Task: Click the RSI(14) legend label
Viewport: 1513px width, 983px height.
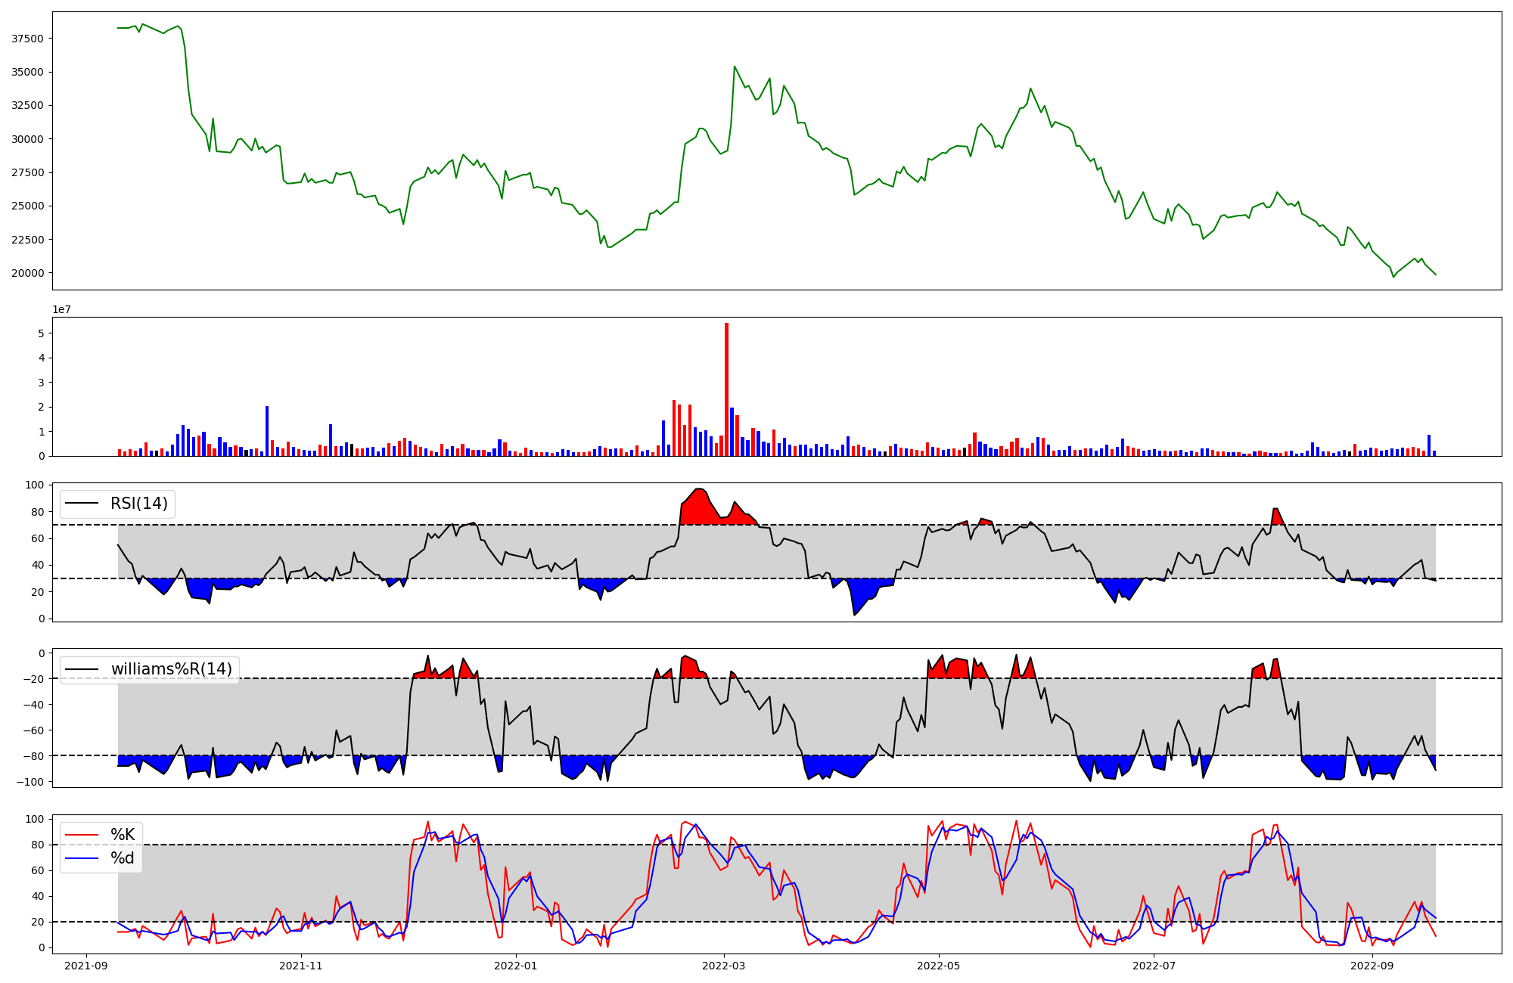Action: coord(139,504)
